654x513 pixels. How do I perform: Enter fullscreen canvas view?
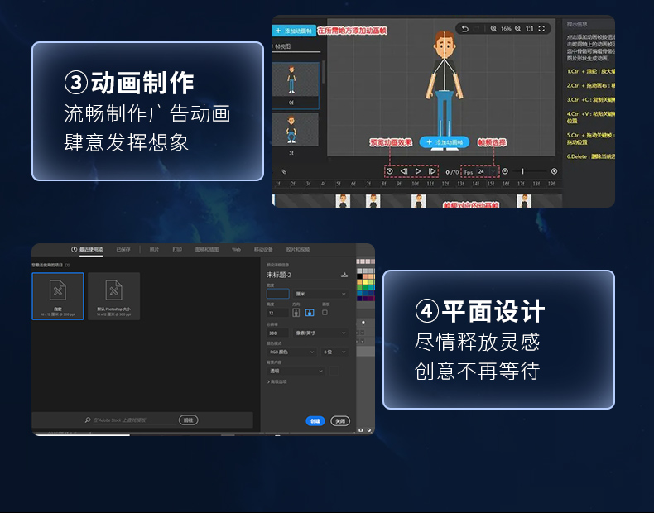click(543, 28)
